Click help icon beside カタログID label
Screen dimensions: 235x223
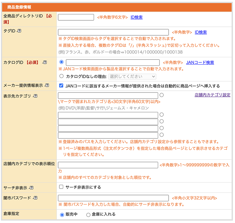point(45,62)
